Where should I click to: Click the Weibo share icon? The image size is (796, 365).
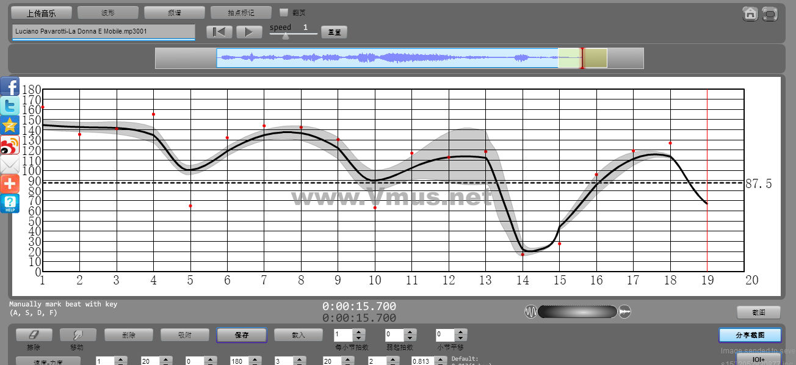[x=10, y=145]
